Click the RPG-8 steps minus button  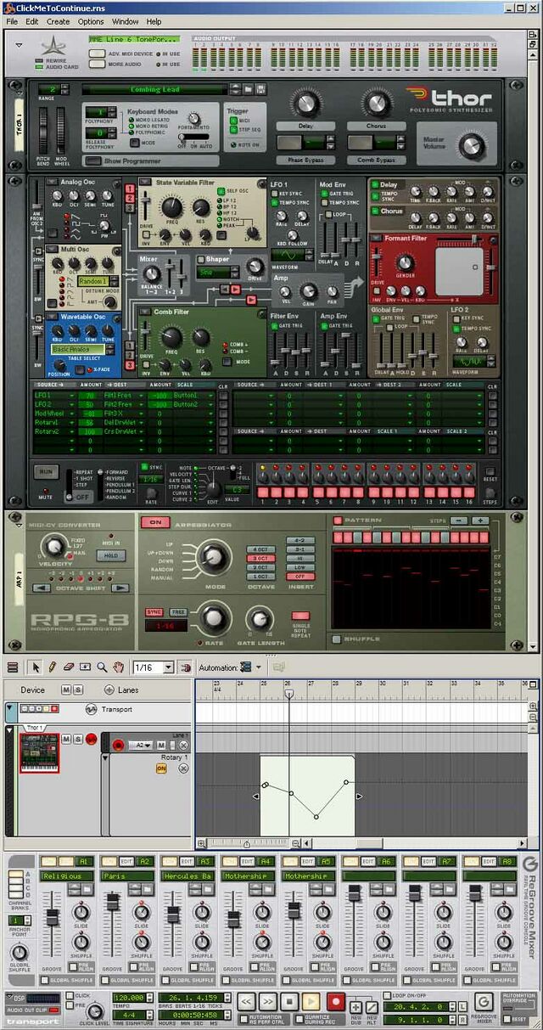tap(459, 521)
